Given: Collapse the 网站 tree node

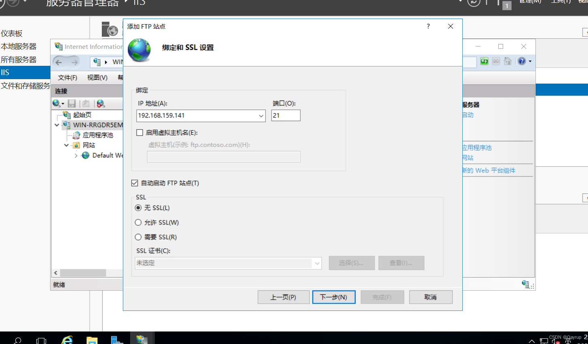Looking at the screenshot, I should click(x=66, y=145).
